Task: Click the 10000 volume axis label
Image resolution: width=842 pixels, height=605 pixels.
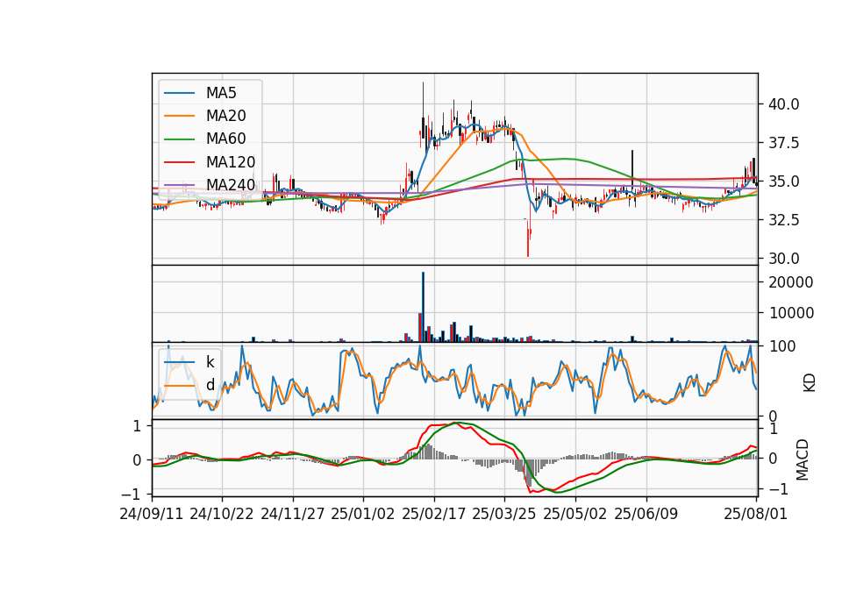Action: (791, 313)
